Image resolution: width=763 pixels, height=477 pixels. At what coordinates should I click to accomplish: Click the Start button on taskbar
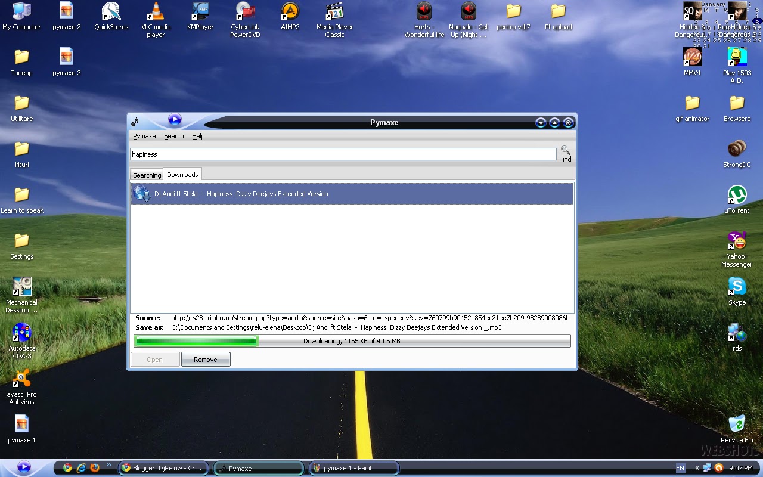tap(24, 467)
